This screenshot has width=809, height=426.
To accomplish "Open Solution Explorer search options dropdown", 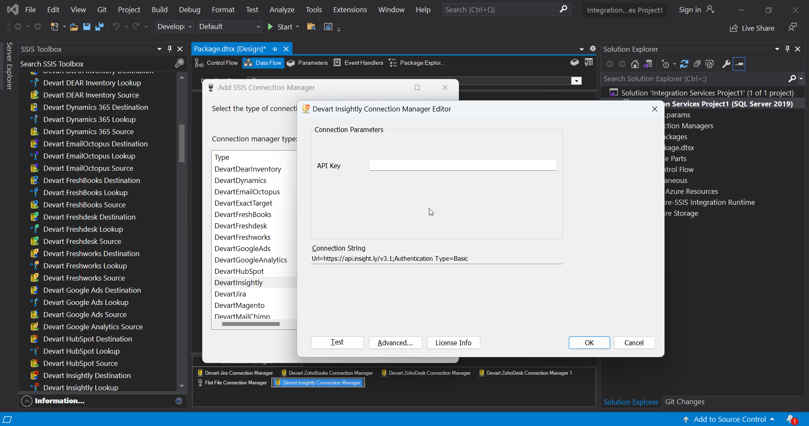I will pos(801,79).
